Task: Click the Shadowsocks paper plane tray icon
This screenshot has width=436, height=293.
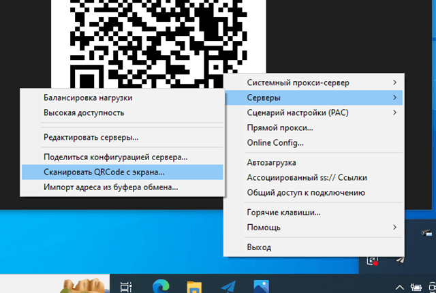Action: [x=400, y=259]
